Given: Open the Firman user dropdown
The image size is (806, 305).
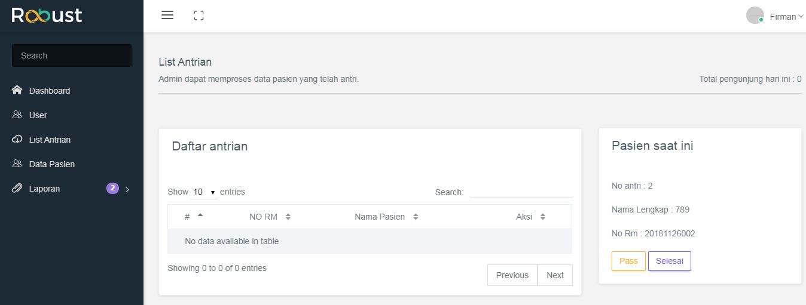Looking at the screenshot, I should coord(787,17).
